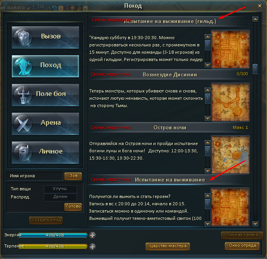Click the Зов button

[73, 176]
